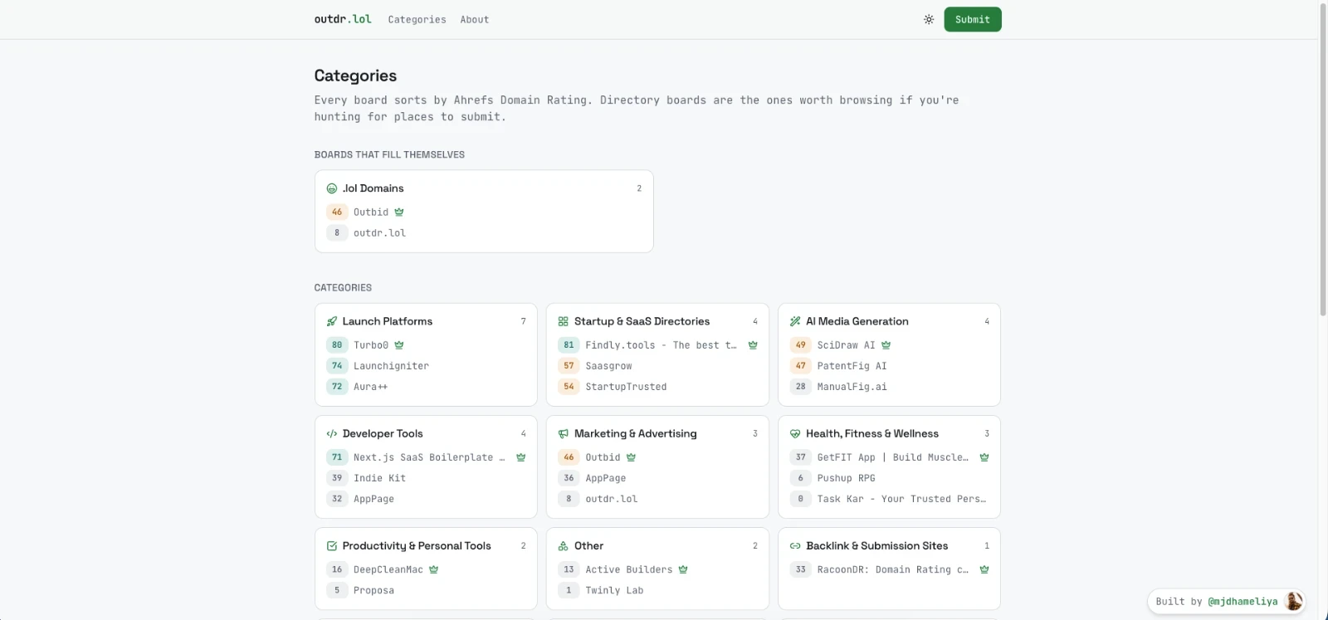The height and width of the screenshot is (620, 1328).
Task: Open the Launch Platforms category title
Action: [x=388, y=321]
